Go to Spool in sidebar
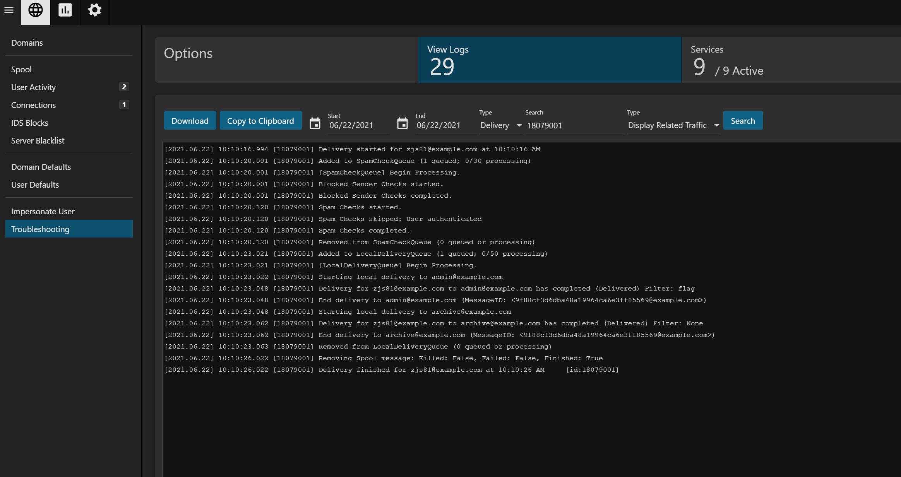Viewport: 901px width, 477px height. 21,70
